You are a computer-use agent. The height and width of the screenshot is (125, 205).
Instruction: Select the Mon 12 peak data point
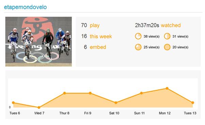coord(167,88)
